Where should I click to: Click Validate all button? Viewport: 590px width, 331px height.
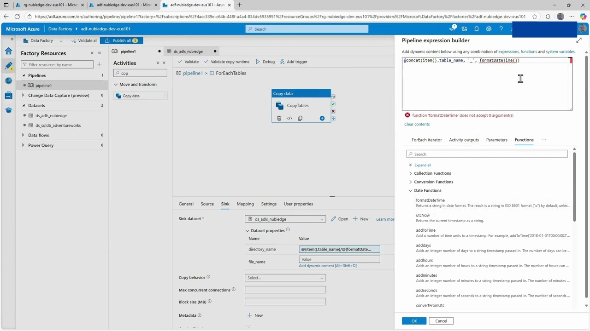(x=84, y=40)
